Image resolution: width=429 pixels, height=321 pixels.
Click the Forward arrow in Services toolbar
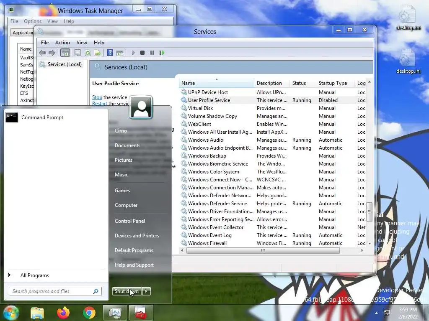click(52, 53)
